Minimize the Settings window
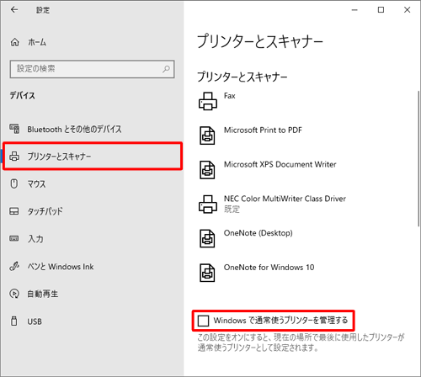Viewport: 421px width, 377px height. pos(354,10)
